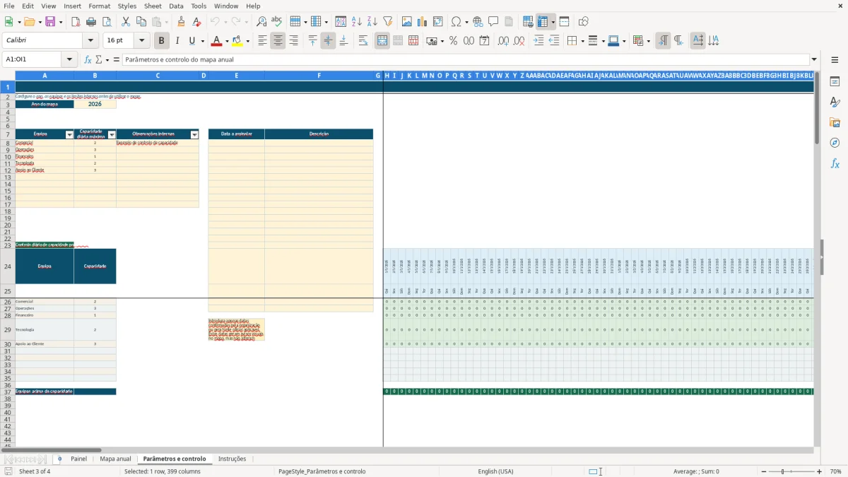This screenshot has width=848, height=477.
Task: Toggle wrap text
Action: pos(363,41)
